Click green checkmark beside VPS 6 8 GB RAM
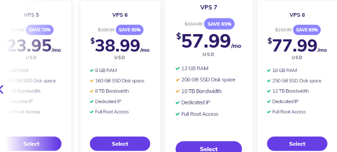 [x=91, y=70]
